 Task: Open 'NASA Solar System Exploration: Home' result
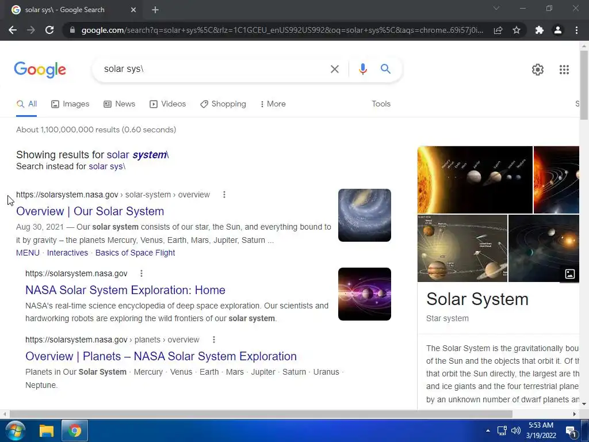pos(125,290)
